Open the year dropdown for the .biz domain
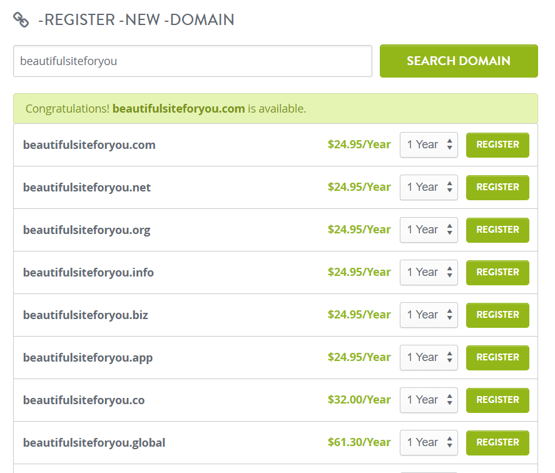Image resolution: width=555 pixels, height=473 pixels. pyautogui.click(x=425, y=315)
